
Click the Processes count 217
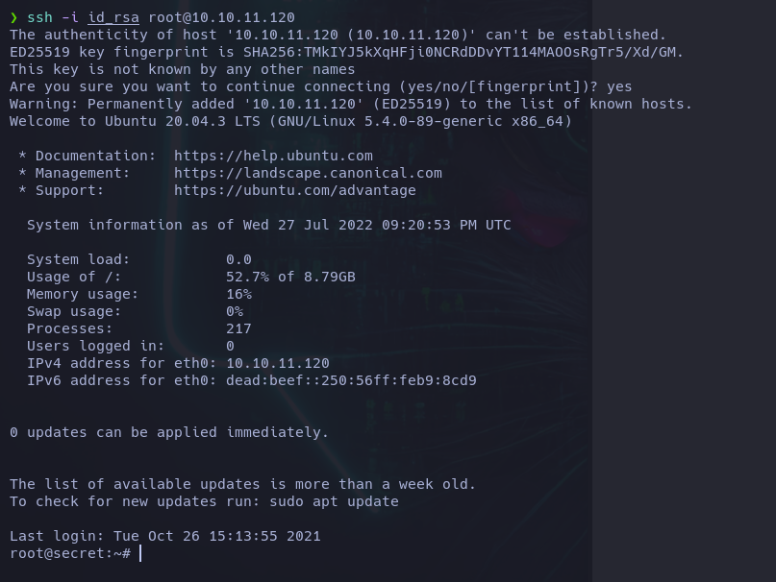(x=238, y=328)
